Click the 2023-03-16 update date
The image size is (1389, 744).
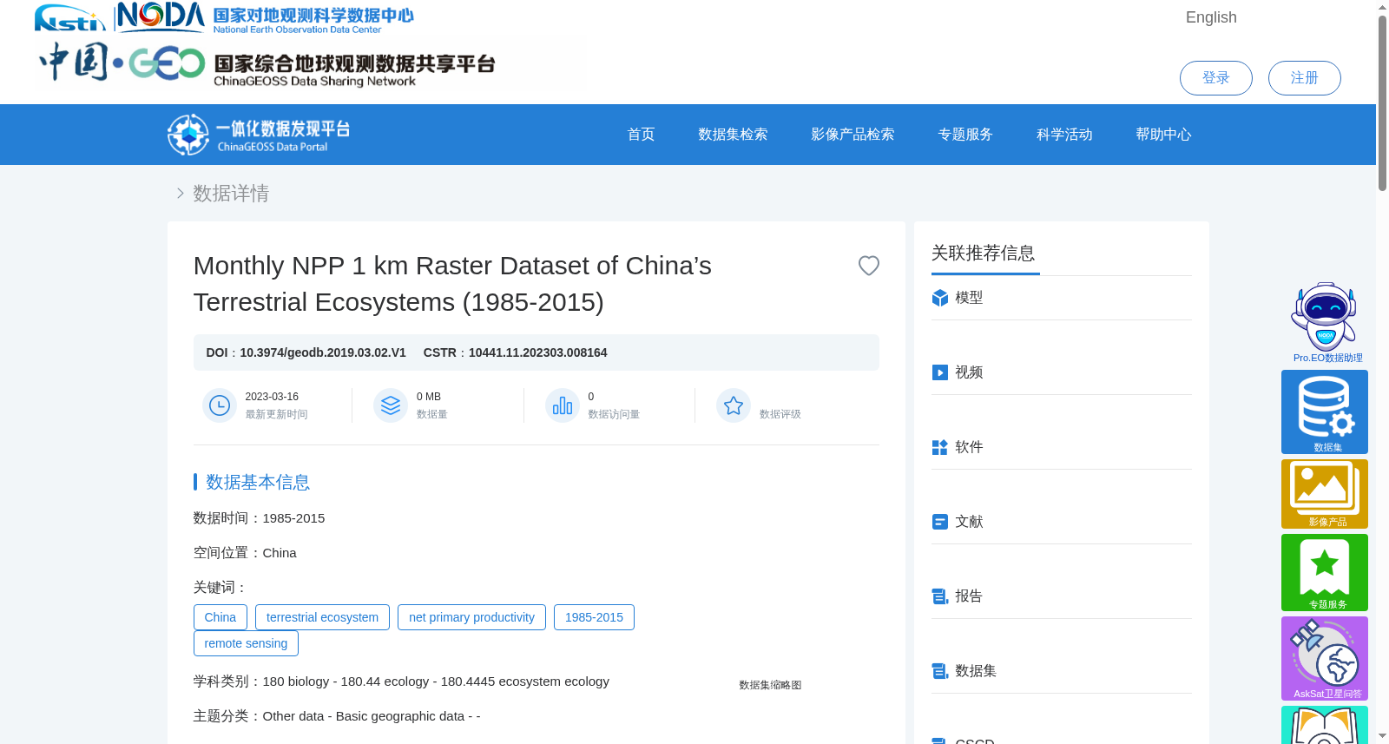pos(272,397)
